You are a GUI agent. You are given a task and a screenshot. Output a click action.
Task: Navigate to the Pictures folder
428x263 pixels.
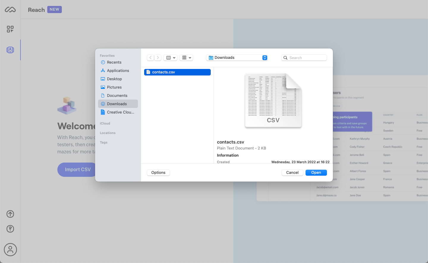click(114, 87)
